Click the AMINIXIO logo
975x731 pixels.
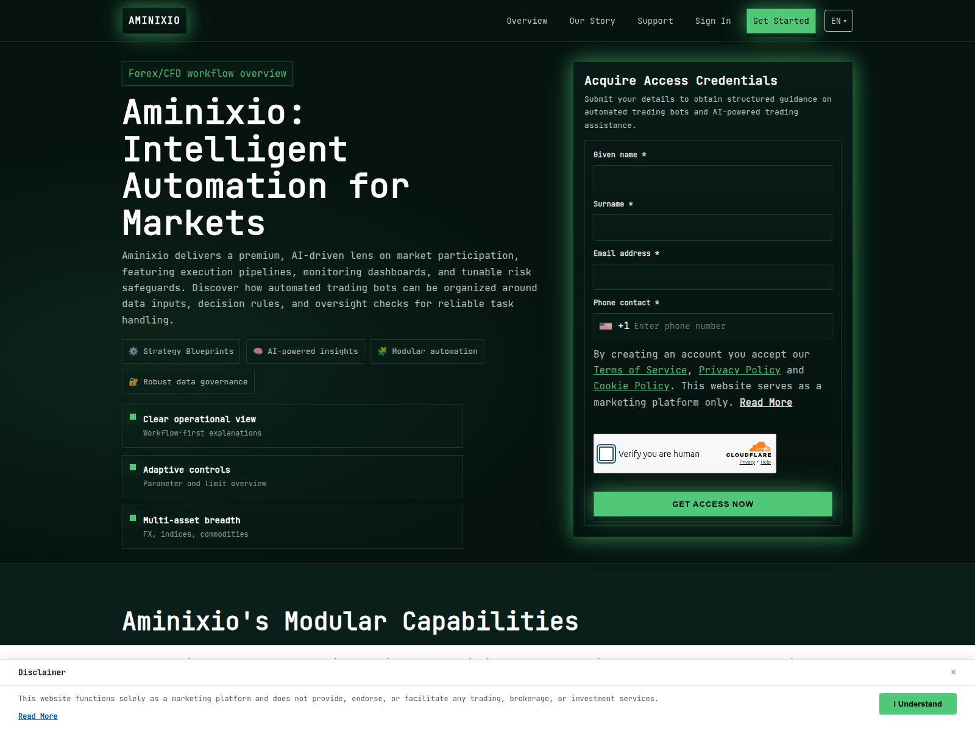pos(154,21)
